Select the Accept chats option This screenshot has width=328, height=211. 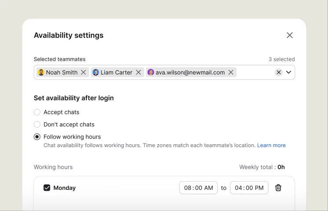tap(37, 112)
